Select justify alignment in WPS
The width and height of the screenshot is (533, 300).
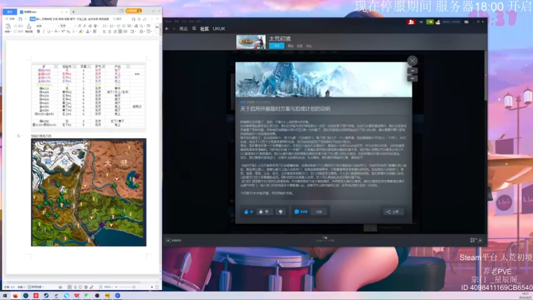[120, 31]
